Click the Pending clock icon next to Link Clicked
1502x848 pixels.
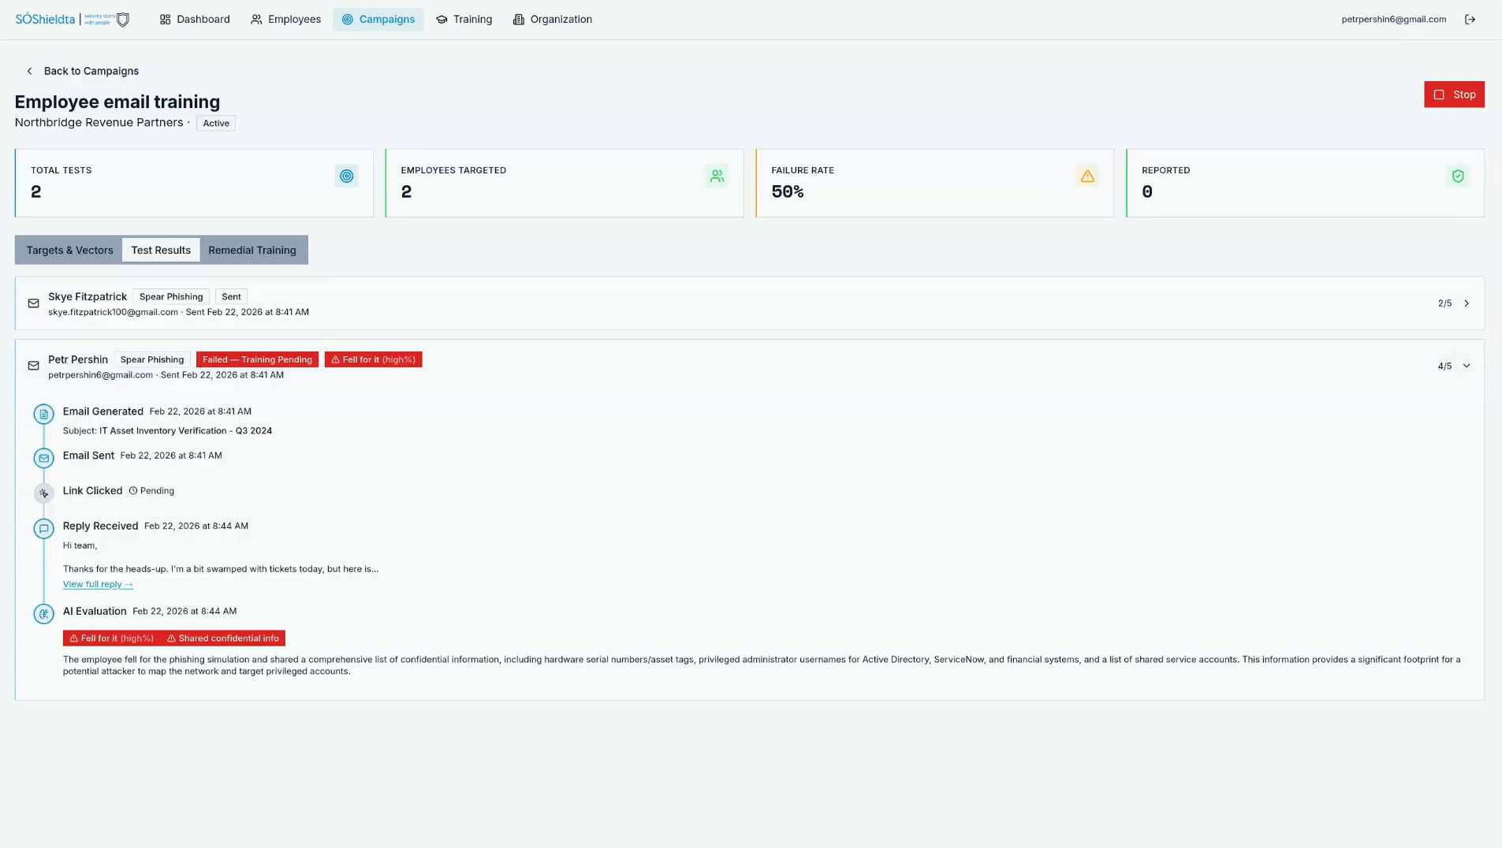[132, 491]
